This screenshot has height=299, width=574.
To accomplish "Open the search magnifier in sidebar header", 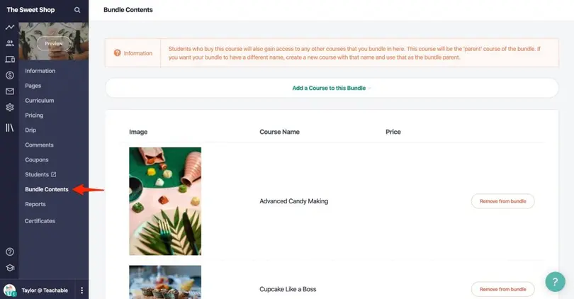I will [x=77, y=10].
